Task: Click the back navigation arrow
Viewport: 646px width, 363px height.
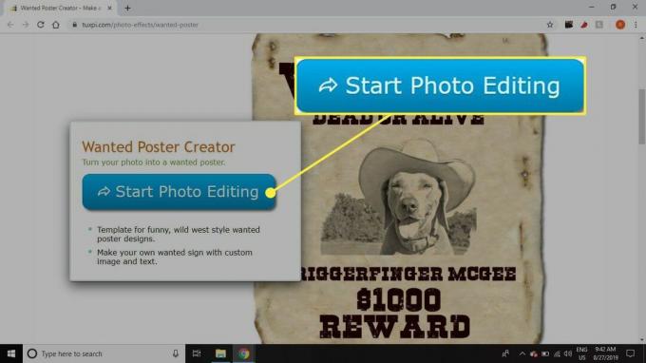Action: [x=10, y=25]
